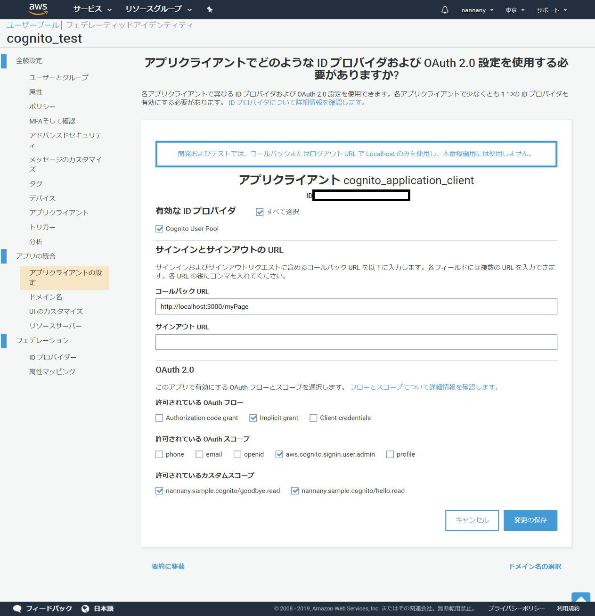Click the pin icon next to resource groups

tap(210, 9)
